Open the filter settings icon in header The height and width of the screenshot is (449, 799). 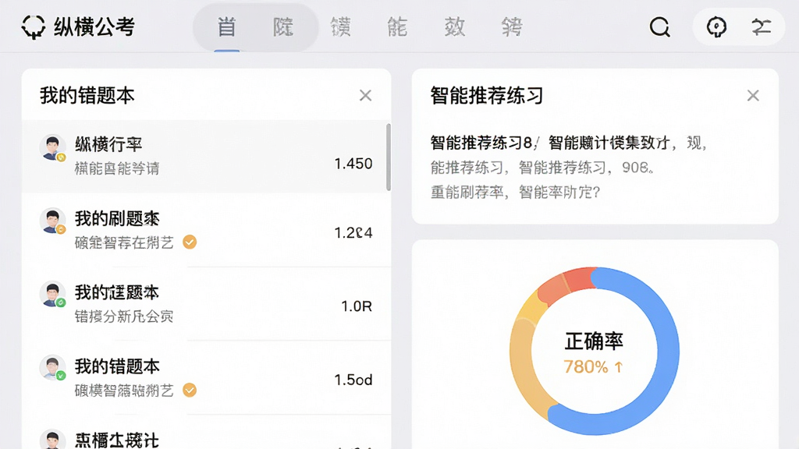762,27
